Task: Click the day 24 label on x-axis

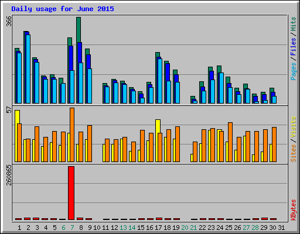Action: [220, 228]
